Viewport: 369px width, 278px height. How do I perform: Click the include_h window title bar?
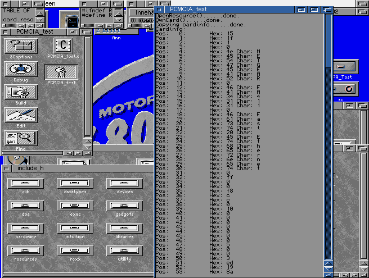click(x=82, y=168)
